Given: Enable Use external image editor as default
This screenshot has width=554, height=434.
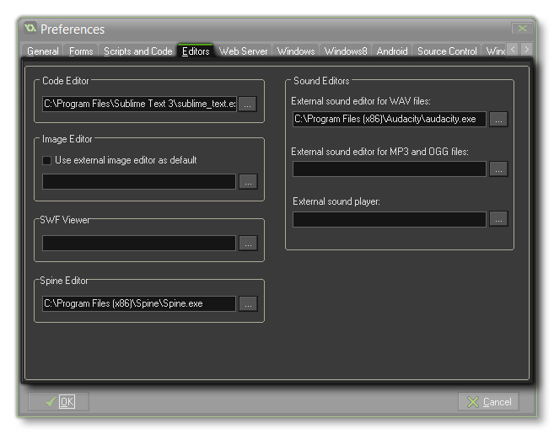Looking at the screenshot, I should (47, 160).
